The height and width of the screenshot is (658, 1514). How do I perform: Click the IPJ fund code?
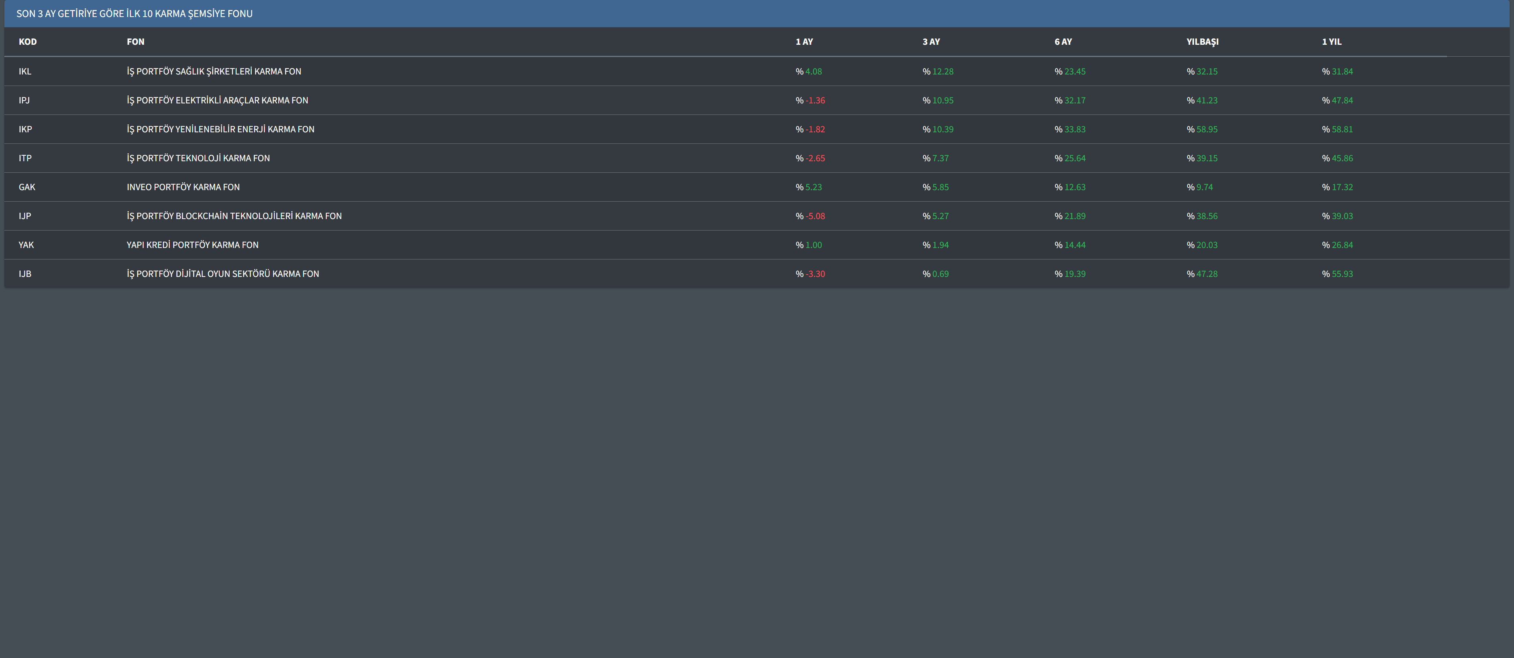(x=24, y=100)
